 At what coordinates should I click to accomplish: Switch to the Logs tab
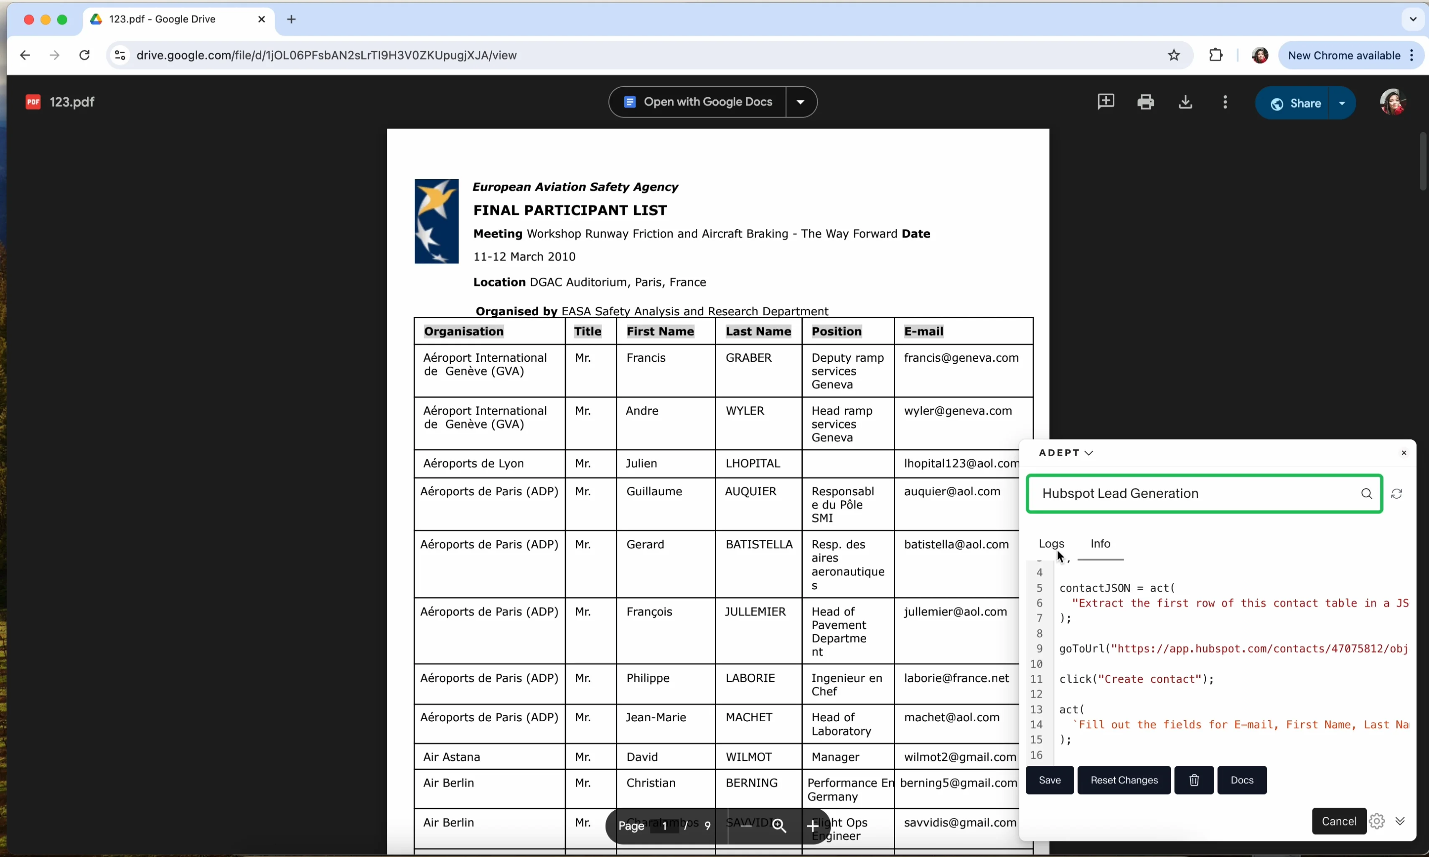pos(1051,543)
